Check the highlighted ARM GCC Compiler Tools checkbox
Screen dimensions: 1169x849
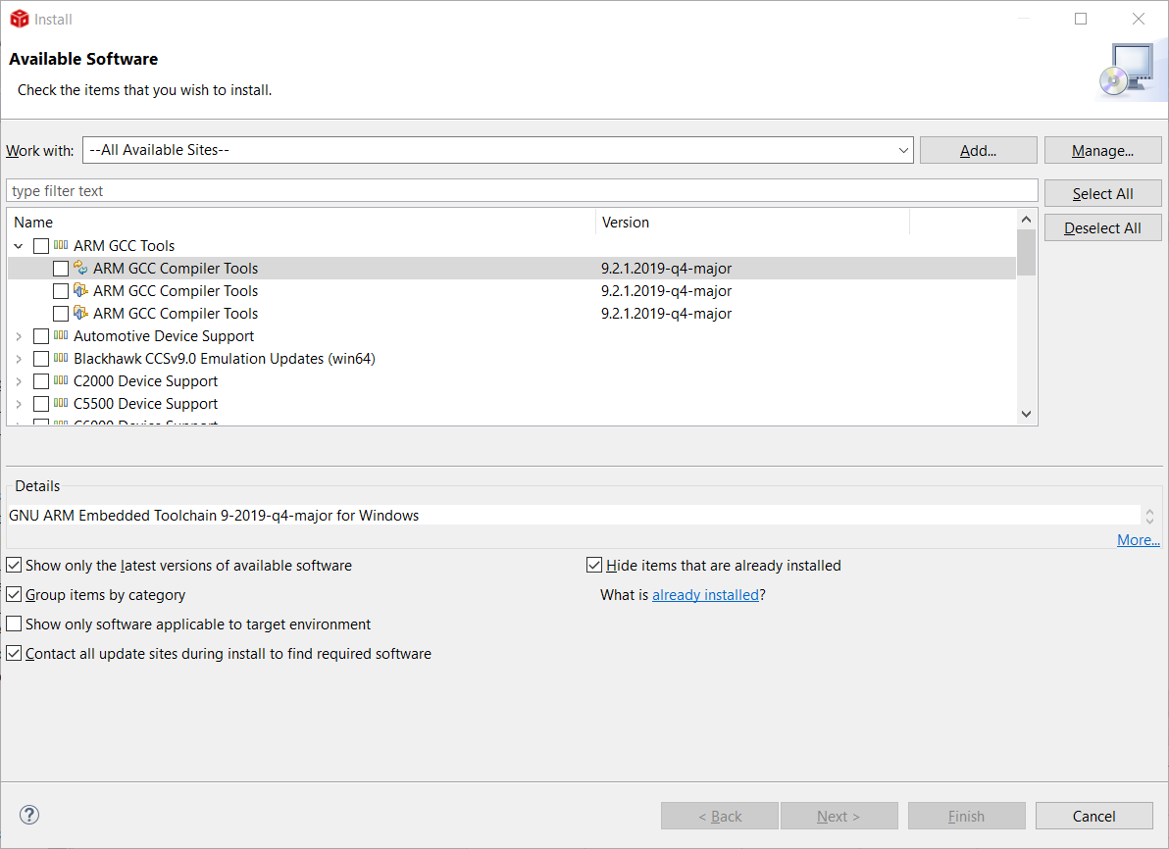click(61, 269)
